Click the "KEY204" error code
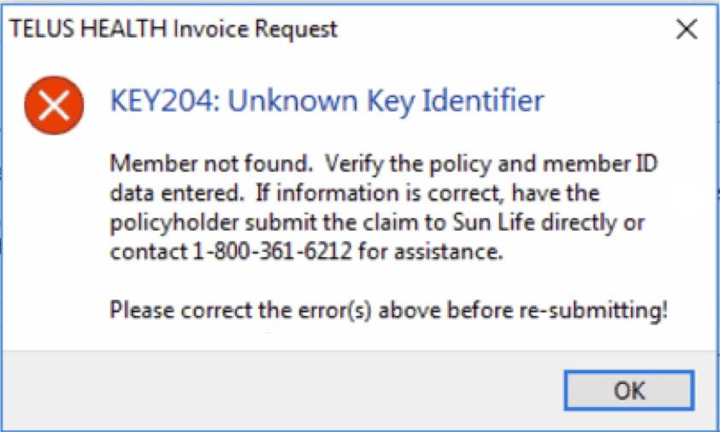The height and width of the screenshot is (432, 720). tap(152, 102)
